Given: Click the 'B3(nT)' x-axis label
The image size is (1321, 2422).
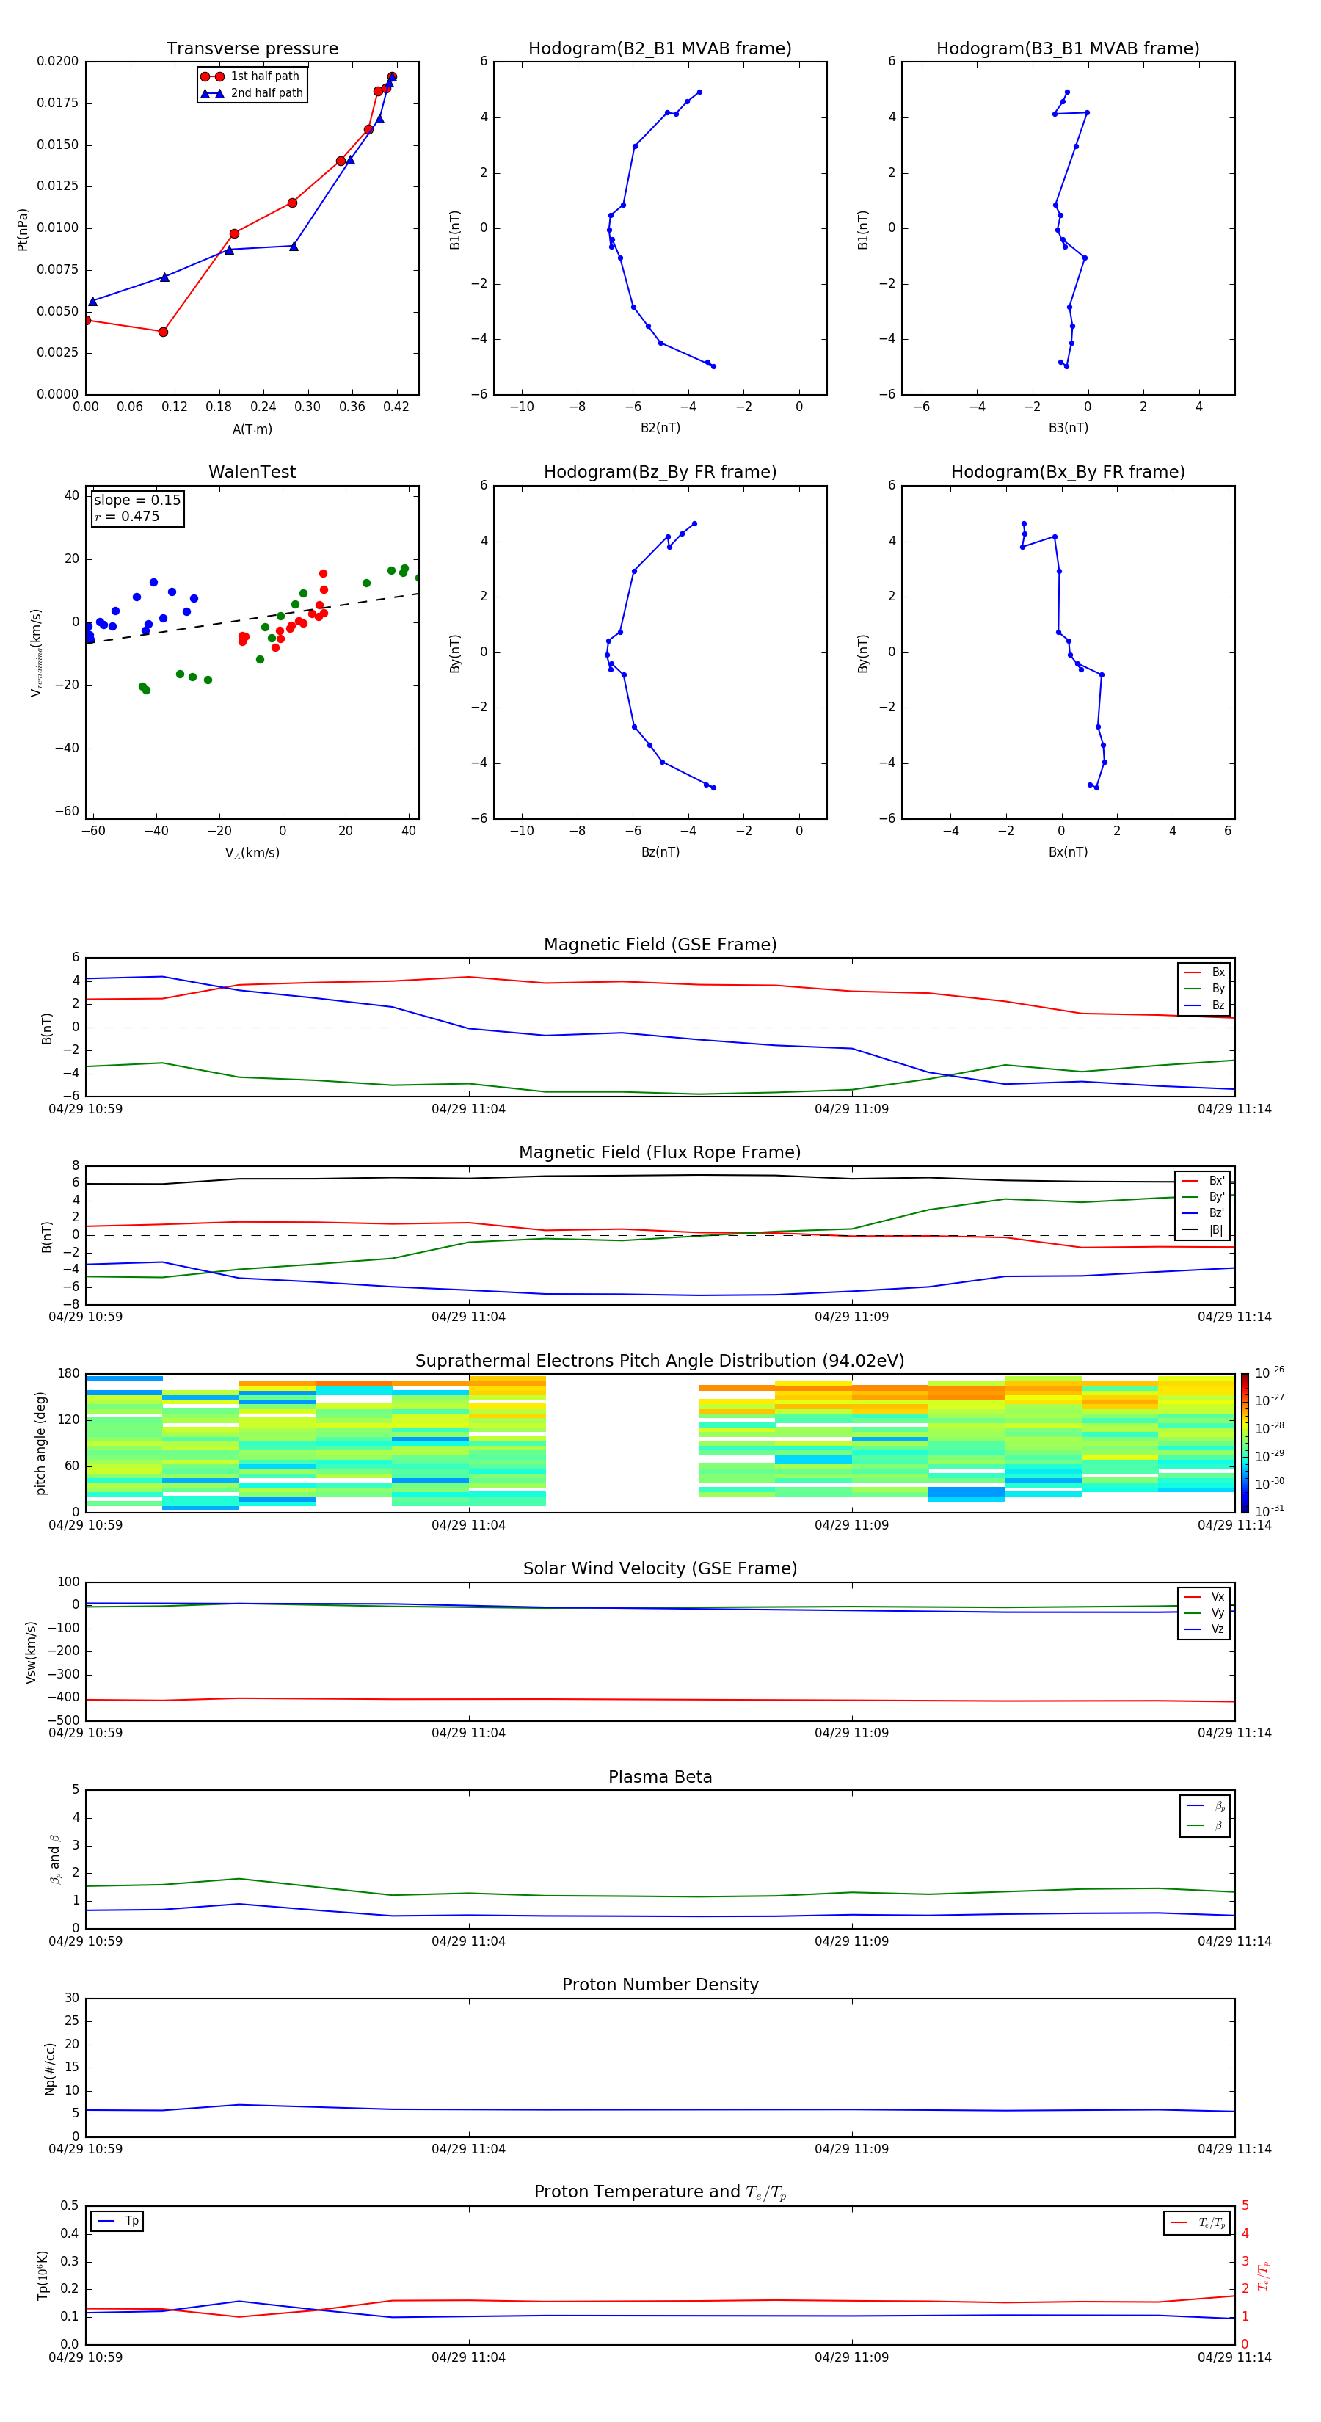Looking at the screenshot, I should point(1068,428).
